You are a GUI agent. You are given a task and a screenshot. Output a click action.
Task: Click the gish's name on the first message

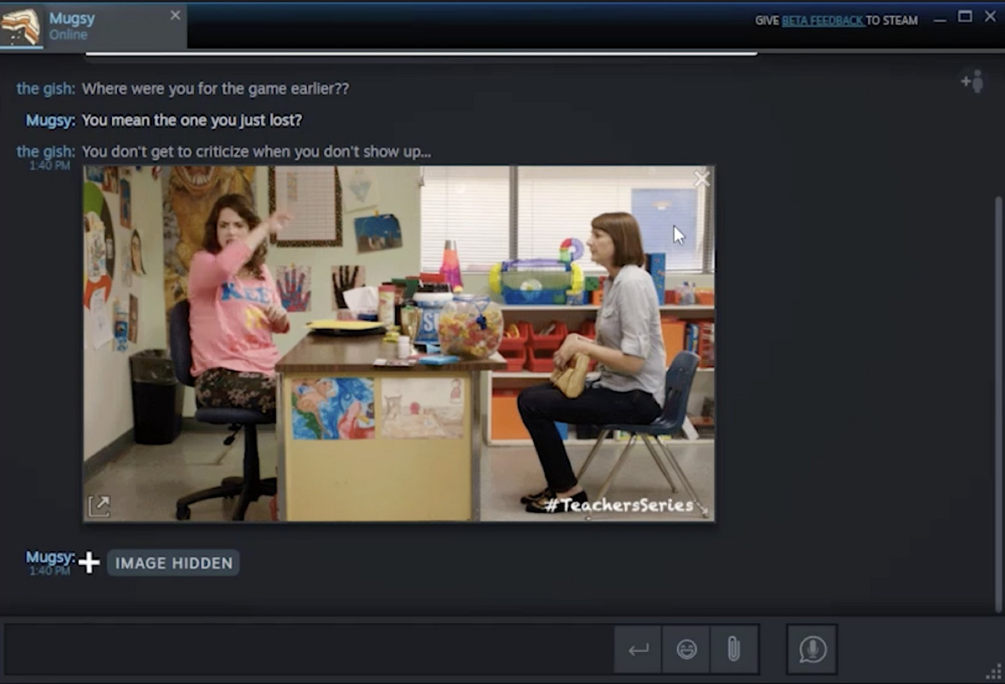tap(46, 88)
